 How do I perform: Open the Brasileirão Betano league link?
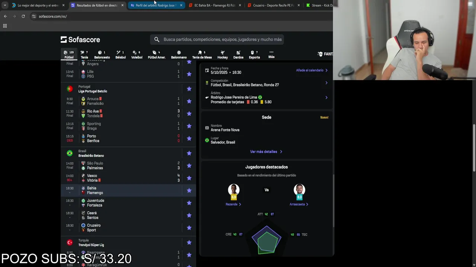pos(91,156)
